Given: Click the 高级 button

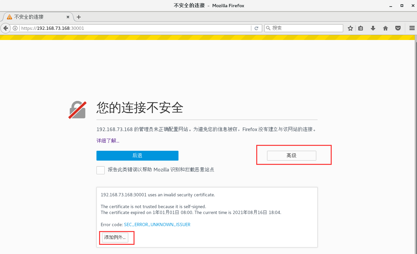Looking at the screenshot, I should pyautogui.click(x=292, y=156).
